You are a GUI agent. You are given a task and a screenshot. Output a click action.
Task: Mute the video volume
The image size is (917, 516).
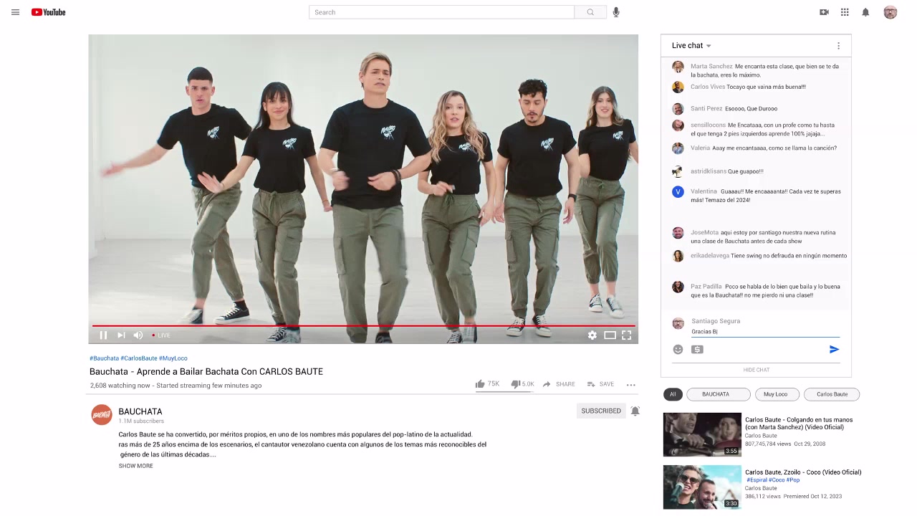tap(138, 335)
